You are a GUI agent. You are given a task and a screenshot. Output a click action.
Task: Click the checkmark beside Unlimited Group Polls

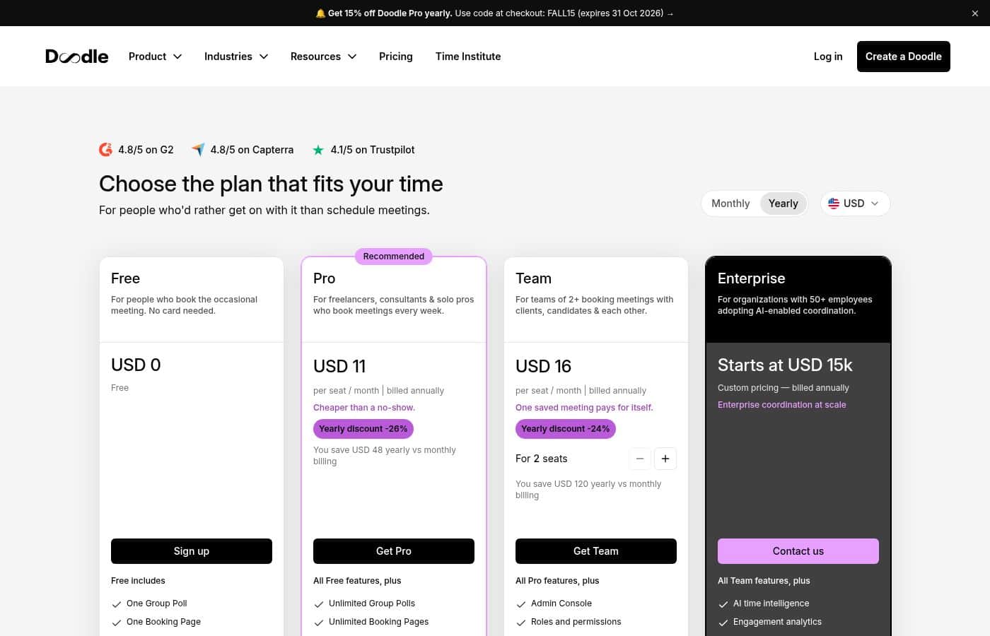tap(319, 604)
